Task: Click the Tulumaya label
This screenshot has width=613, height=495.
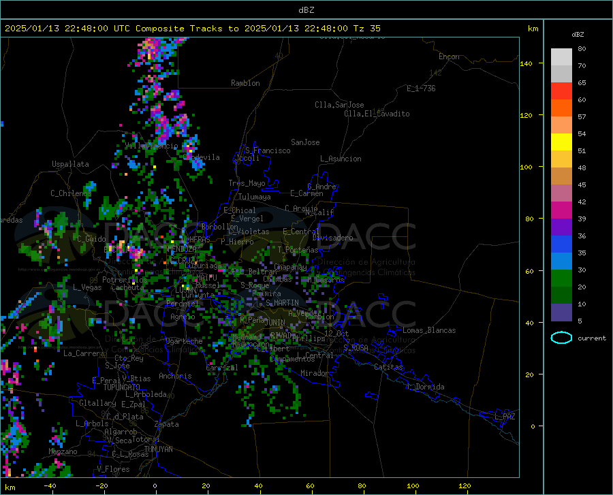Action: (x=255, y=197)
